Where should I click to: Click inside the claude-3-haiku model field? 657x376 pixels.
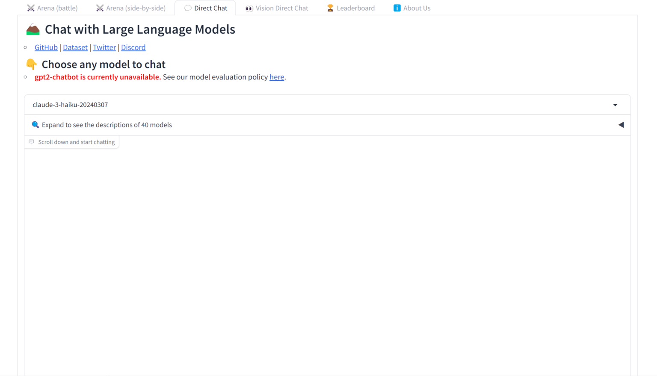(x=171, y=105)
